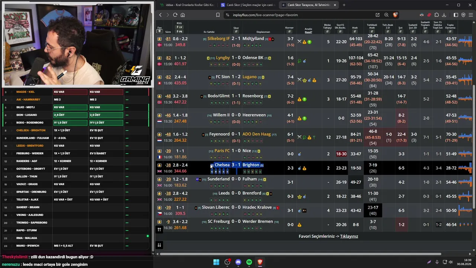
Task: Click green up-arrow analysis icon in Silkeborg row
Action: click(309, 42)
